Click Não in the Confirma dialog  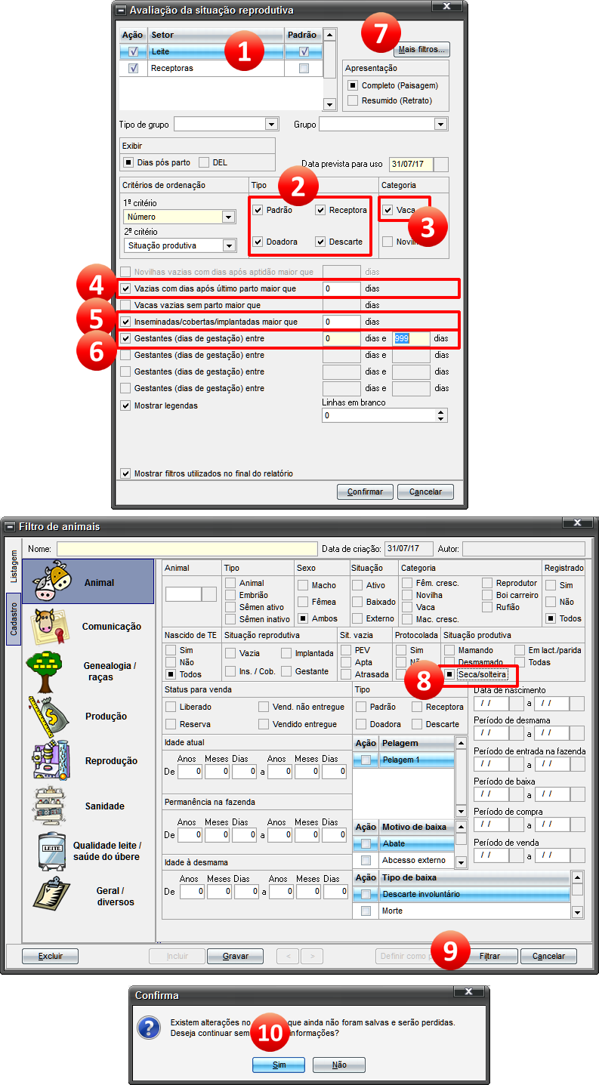[x=339, y=1065]
